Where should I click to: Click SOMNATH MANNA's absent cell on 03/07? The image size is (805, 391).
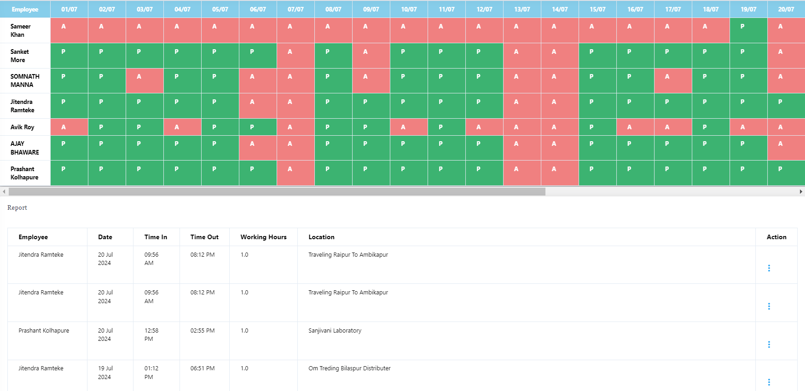(145, 80)
